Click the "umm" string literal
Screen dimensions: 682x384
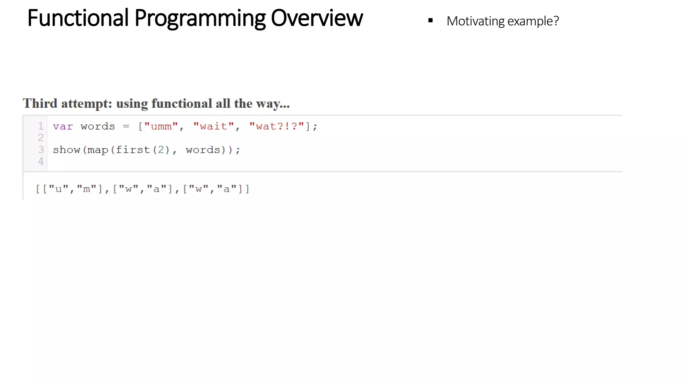click(x=161, y=127)
